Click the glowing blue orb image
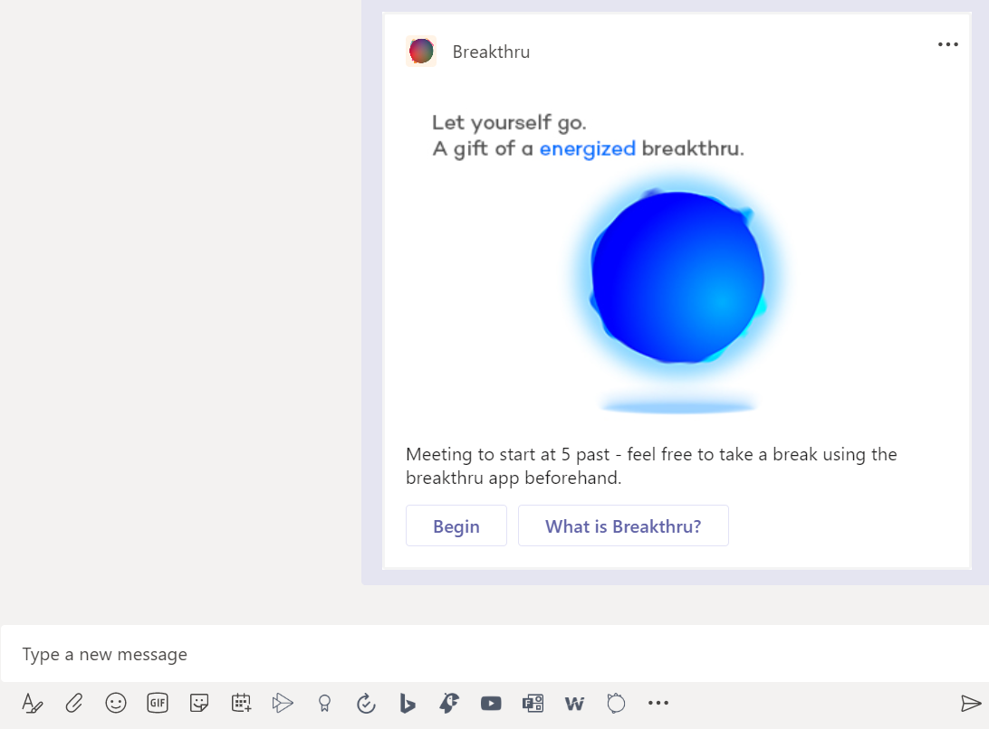The width and height of the screenshot is (989, 729). point(678,278)
